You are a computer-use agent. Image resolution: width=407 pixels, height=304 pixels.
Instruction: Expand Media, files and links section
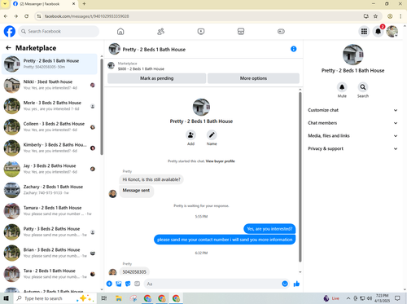coord(352,135)
